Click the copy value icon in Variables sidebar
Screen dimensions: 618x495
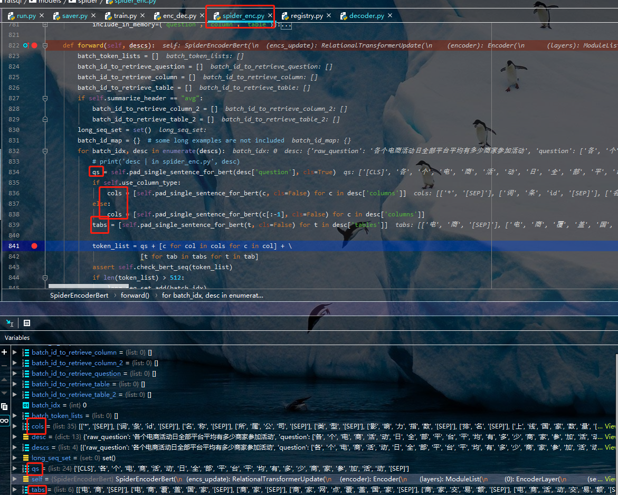tap(4, 406)
